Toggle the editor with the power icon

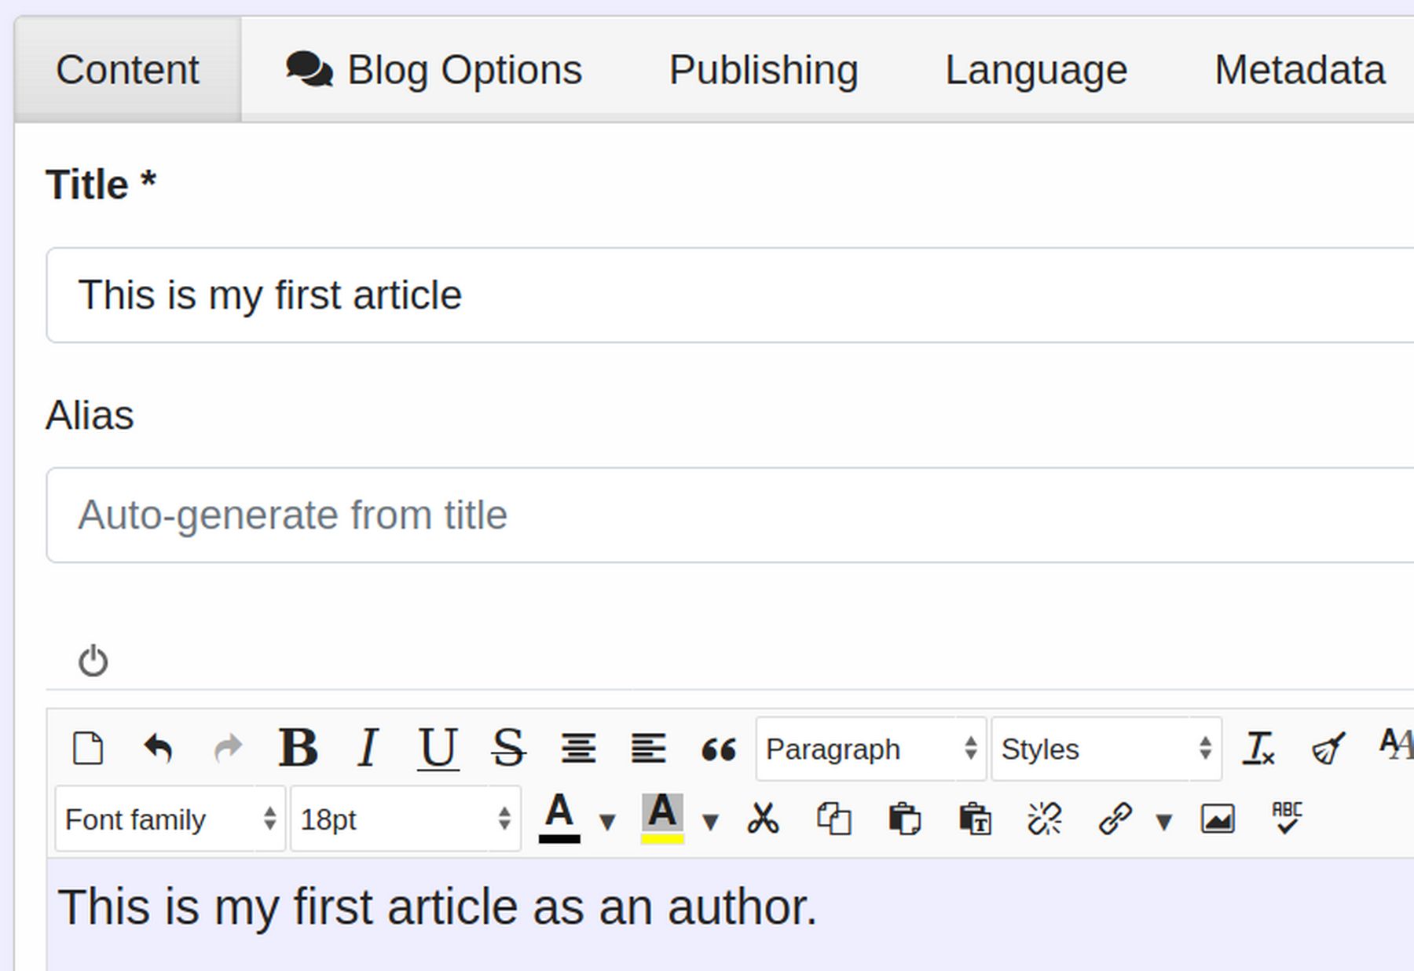point(93,661)
